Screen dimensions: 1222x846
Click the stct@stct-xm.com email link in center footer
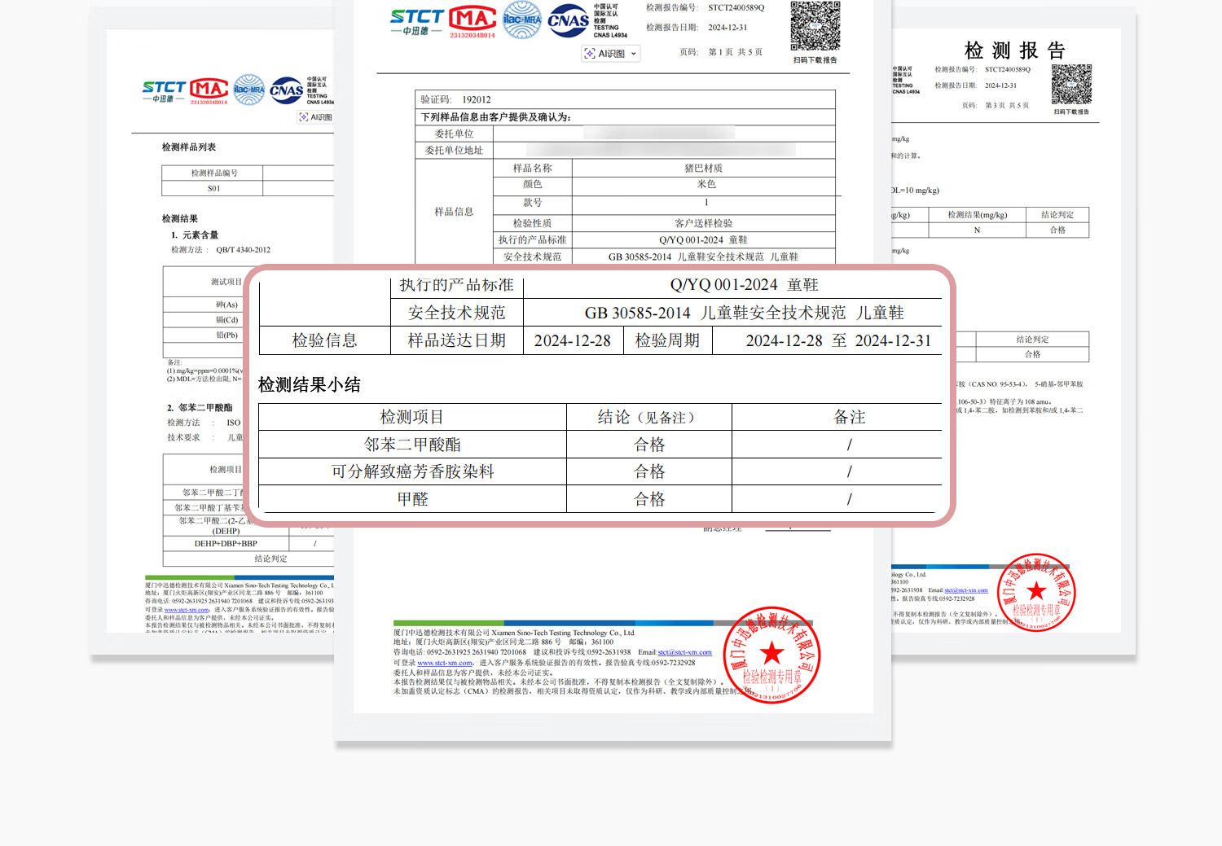click(684, 652)
